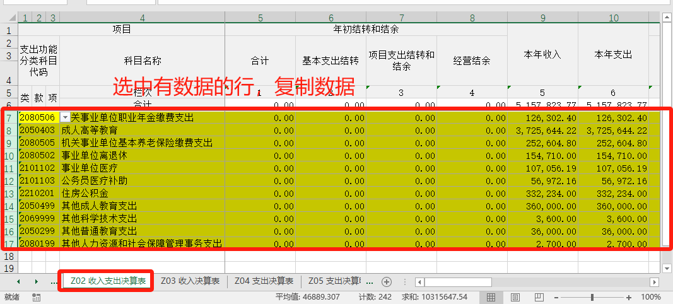Image resolution: width=673 pixels, height=304 pixels.
Task: Switch to Page Break Preview in status bar
Action: pyautogui.click(x=539, y=297)
